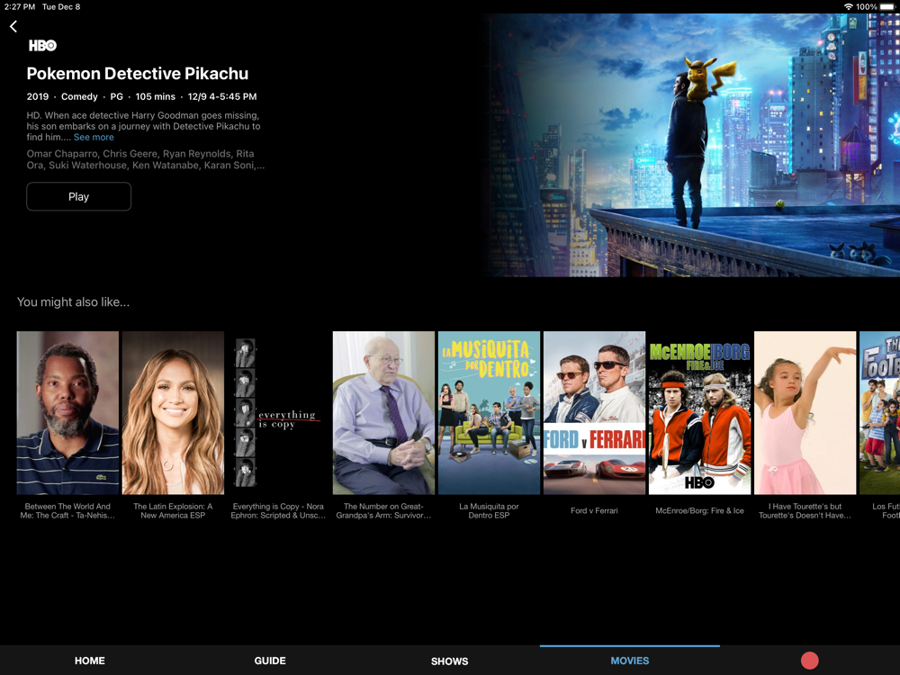900x675 pixels.
Task: Switch to the HOME tab
Action: (89, 661)
